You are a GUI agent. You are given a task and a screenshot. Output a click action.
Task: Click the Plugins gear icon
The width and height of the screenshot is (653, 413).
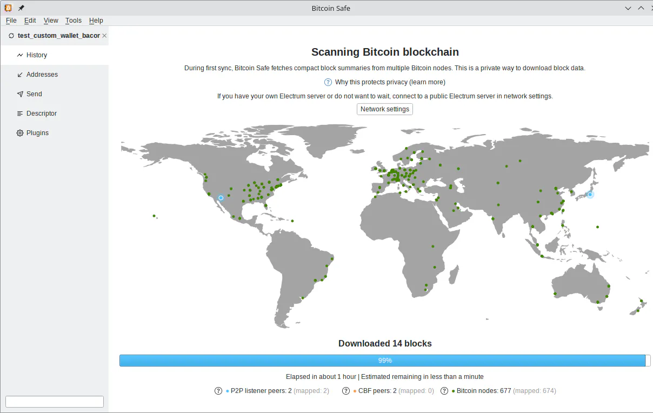click(x=20, y=133)
